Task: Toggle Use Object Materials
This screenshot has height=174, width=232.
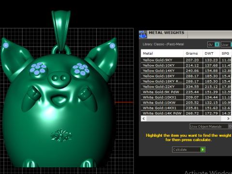Action: tap(211, 127)
